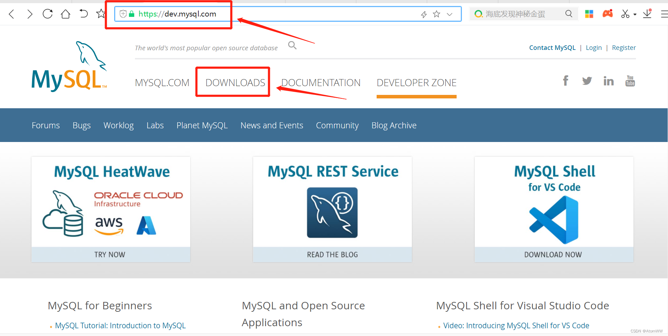Click the shield security icon in address bar
The image size is (668, 336).
(x=123, y=14)
